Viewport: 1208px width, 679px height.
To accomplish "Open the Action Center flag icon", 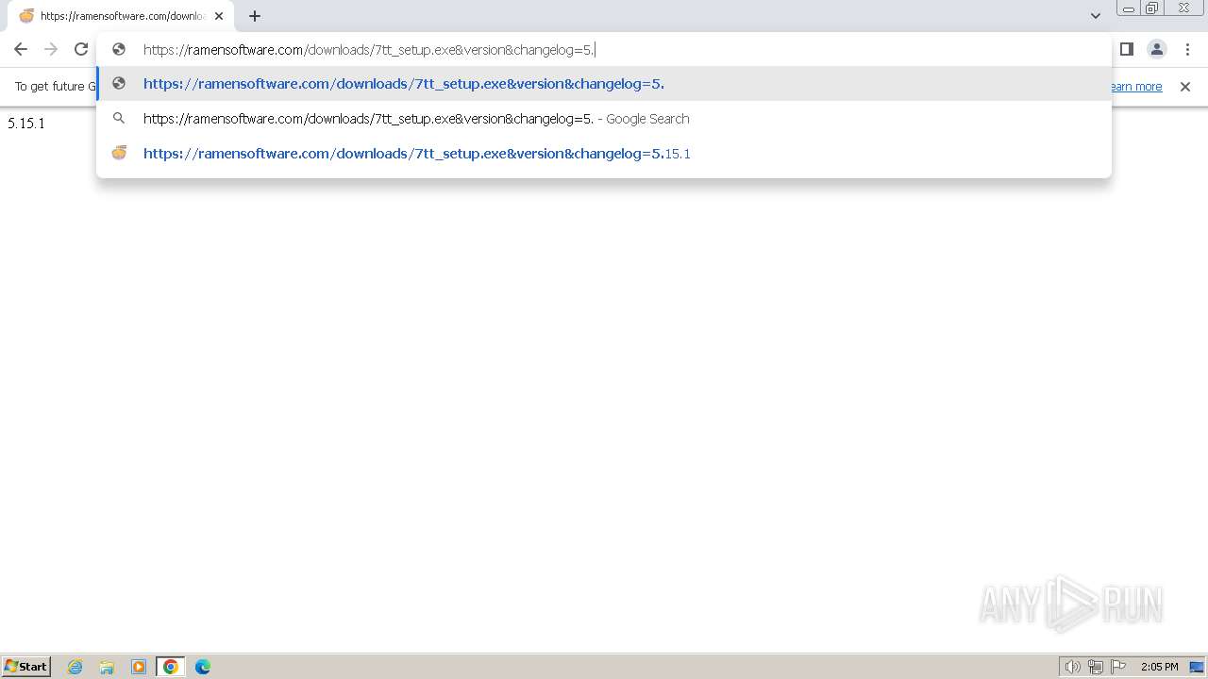I will coord(1118,667).
